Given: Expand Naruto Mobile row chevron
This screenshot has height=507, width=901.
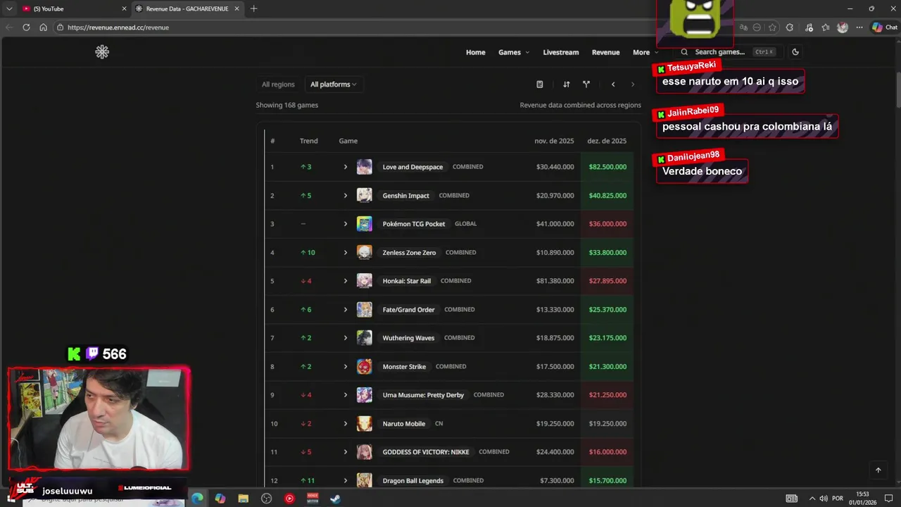Looking at the screenshot, I should (346, 423).
